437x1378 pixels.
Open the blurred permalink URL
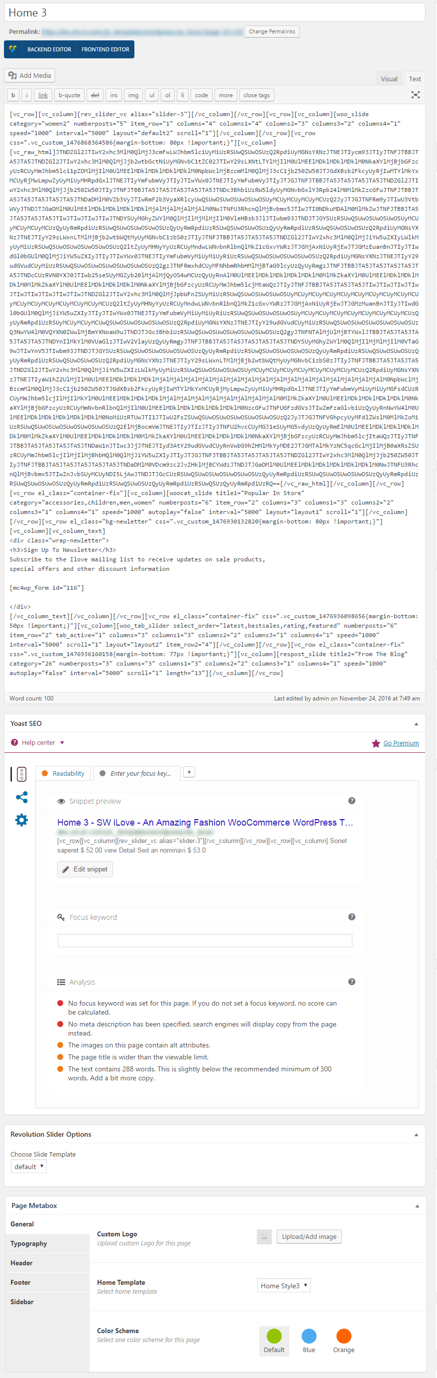(142, 32)
